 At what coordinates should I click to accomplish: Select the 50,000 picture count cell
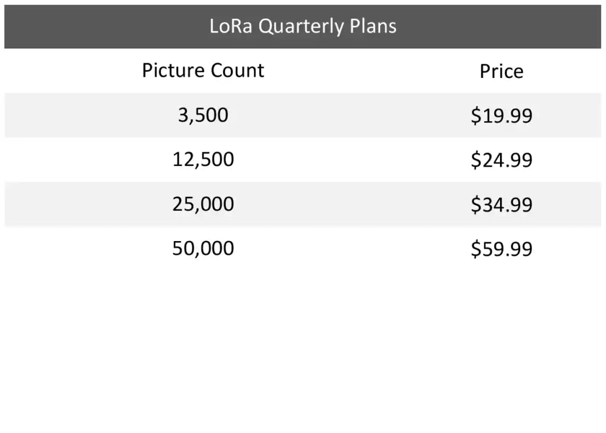point(203,248)
